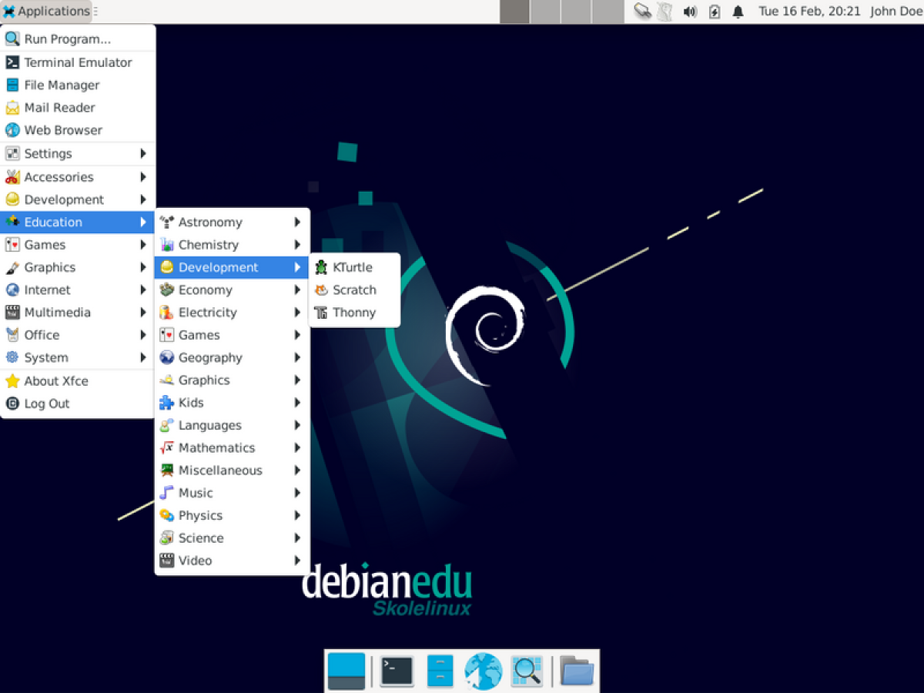This screenshot has width=924, height=693.
Task: Open the Science category
Action: 233,538
